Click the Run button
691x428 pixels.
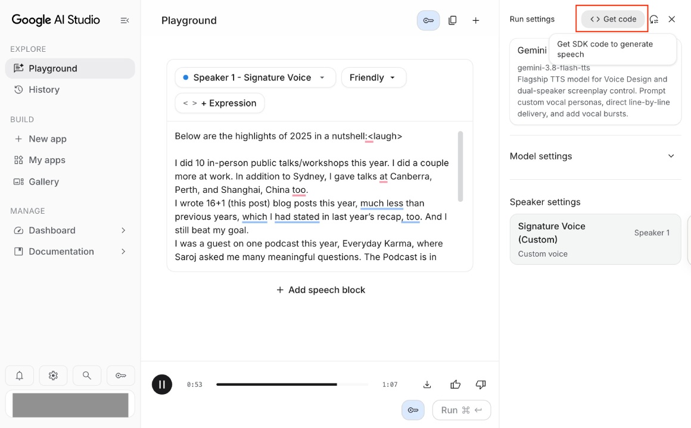pyautogui.click(x=462, y=410)
